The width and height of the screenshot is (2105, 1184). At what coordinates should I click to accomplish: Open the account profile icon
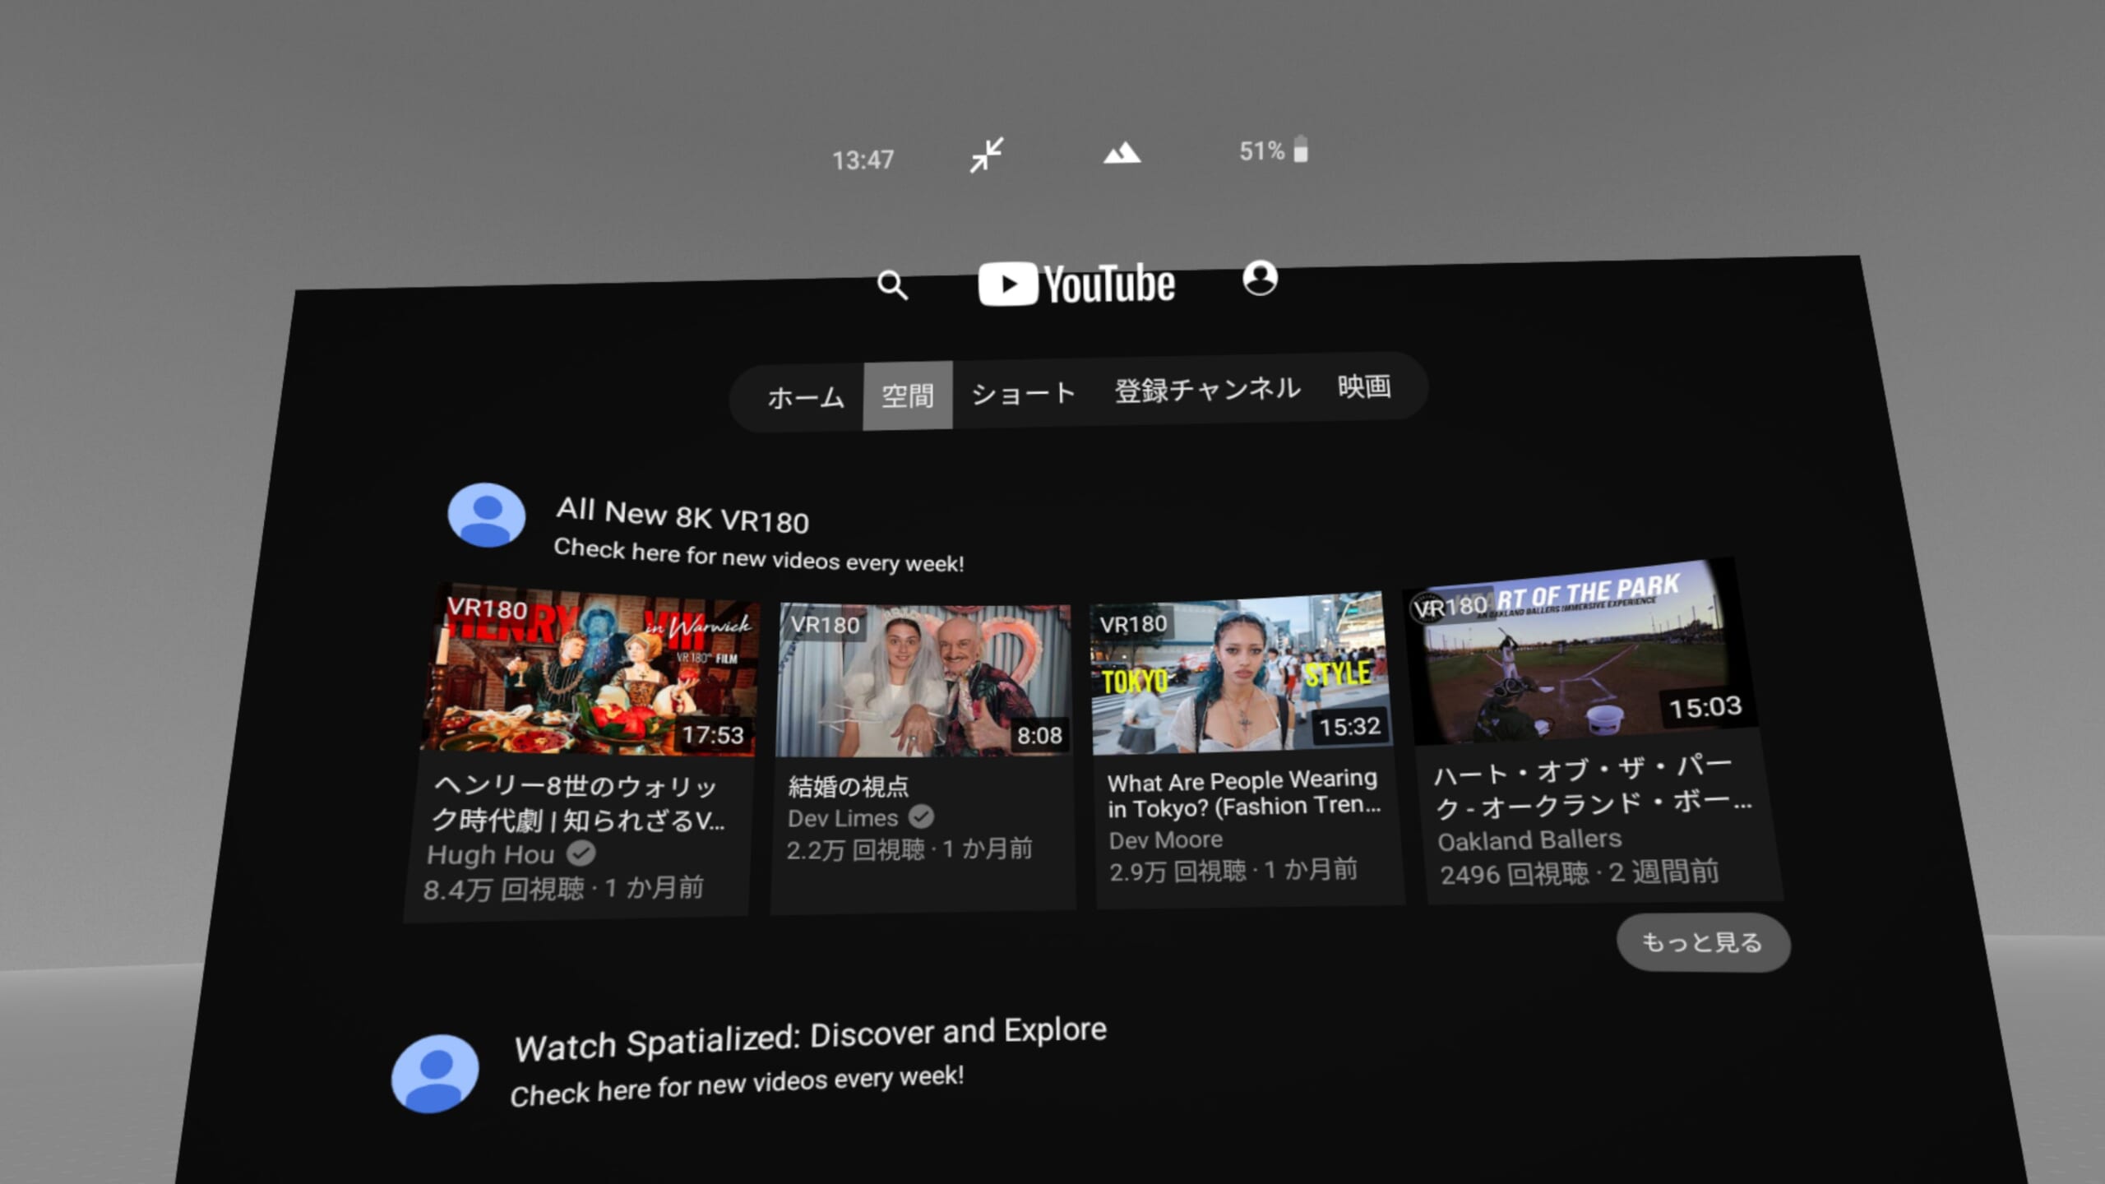1260,280
